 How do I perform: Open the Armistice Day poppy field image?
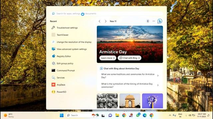[x=130, y=44]
